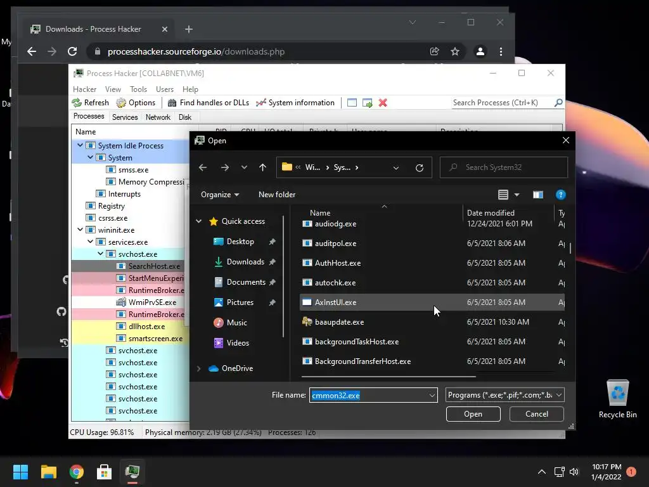The width and height of the screenshot is (649, 487).
Task: Open the Hacker menu
Action: 84,89
